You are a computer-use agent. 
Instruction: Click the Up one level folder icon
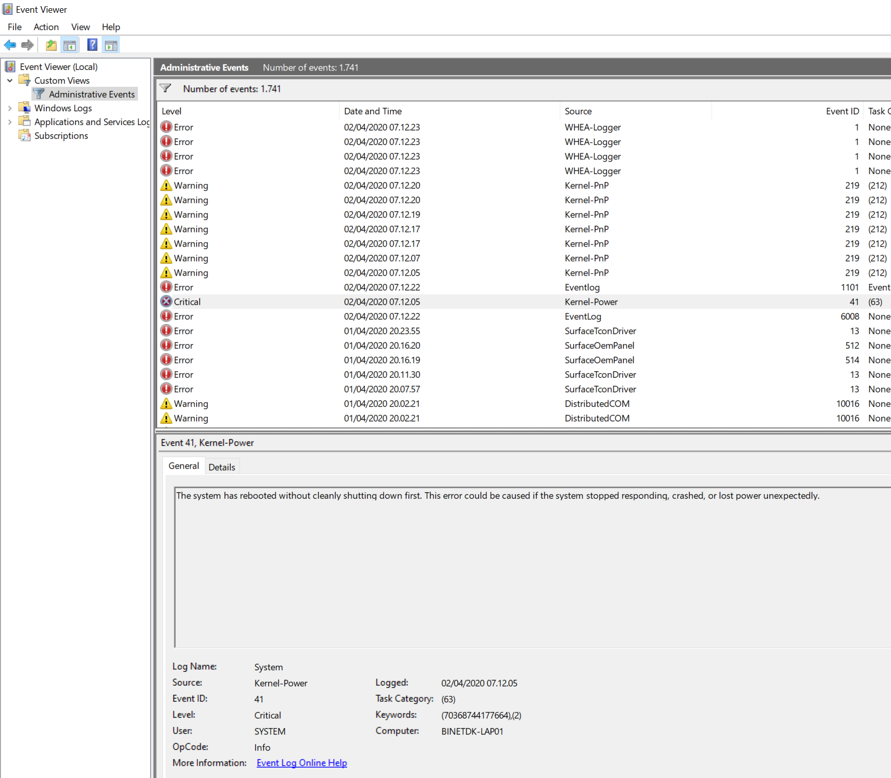(x=51, y=45)
